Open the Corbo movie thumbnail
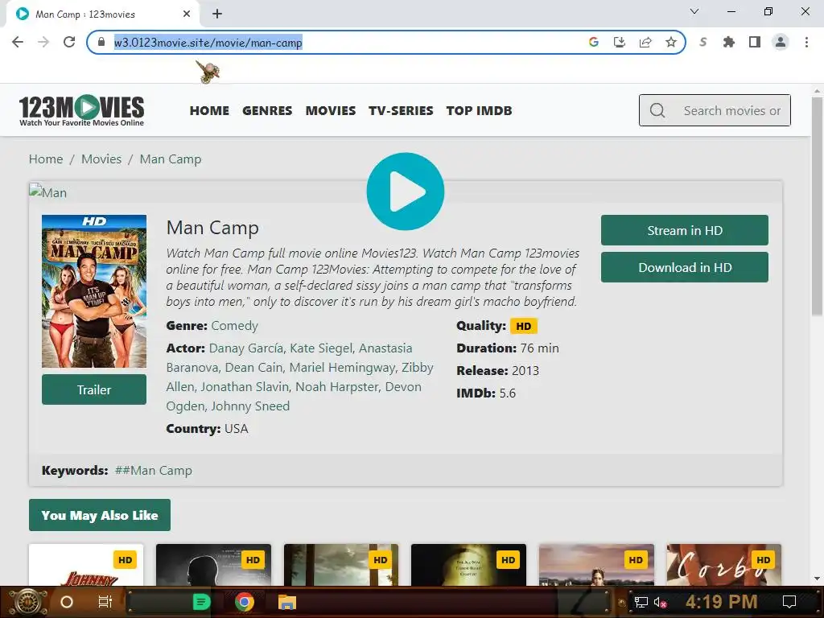 click(x=723, y=565)
